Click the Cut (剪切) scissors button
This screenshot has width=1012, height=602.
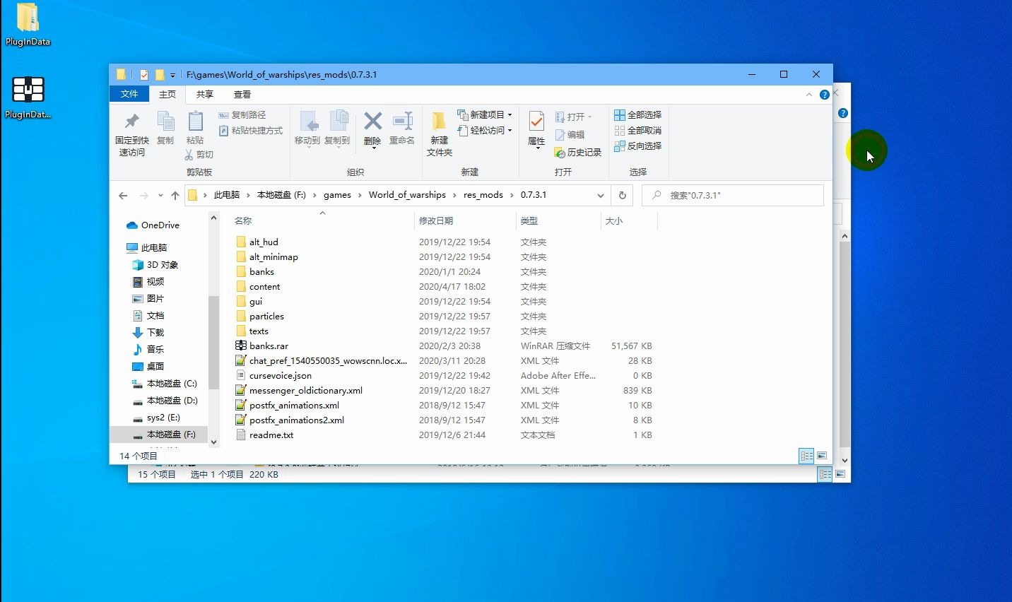(x=199, y=155)
